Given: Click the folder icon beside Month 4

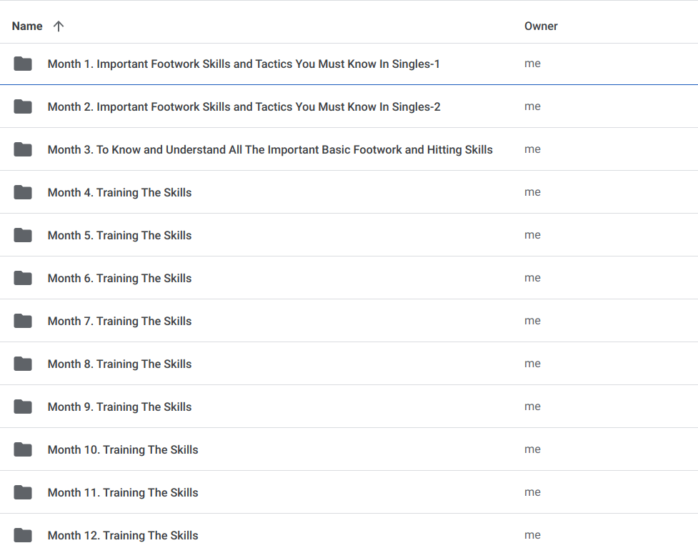Looking at the screenshot, I should tap(22, 192).
